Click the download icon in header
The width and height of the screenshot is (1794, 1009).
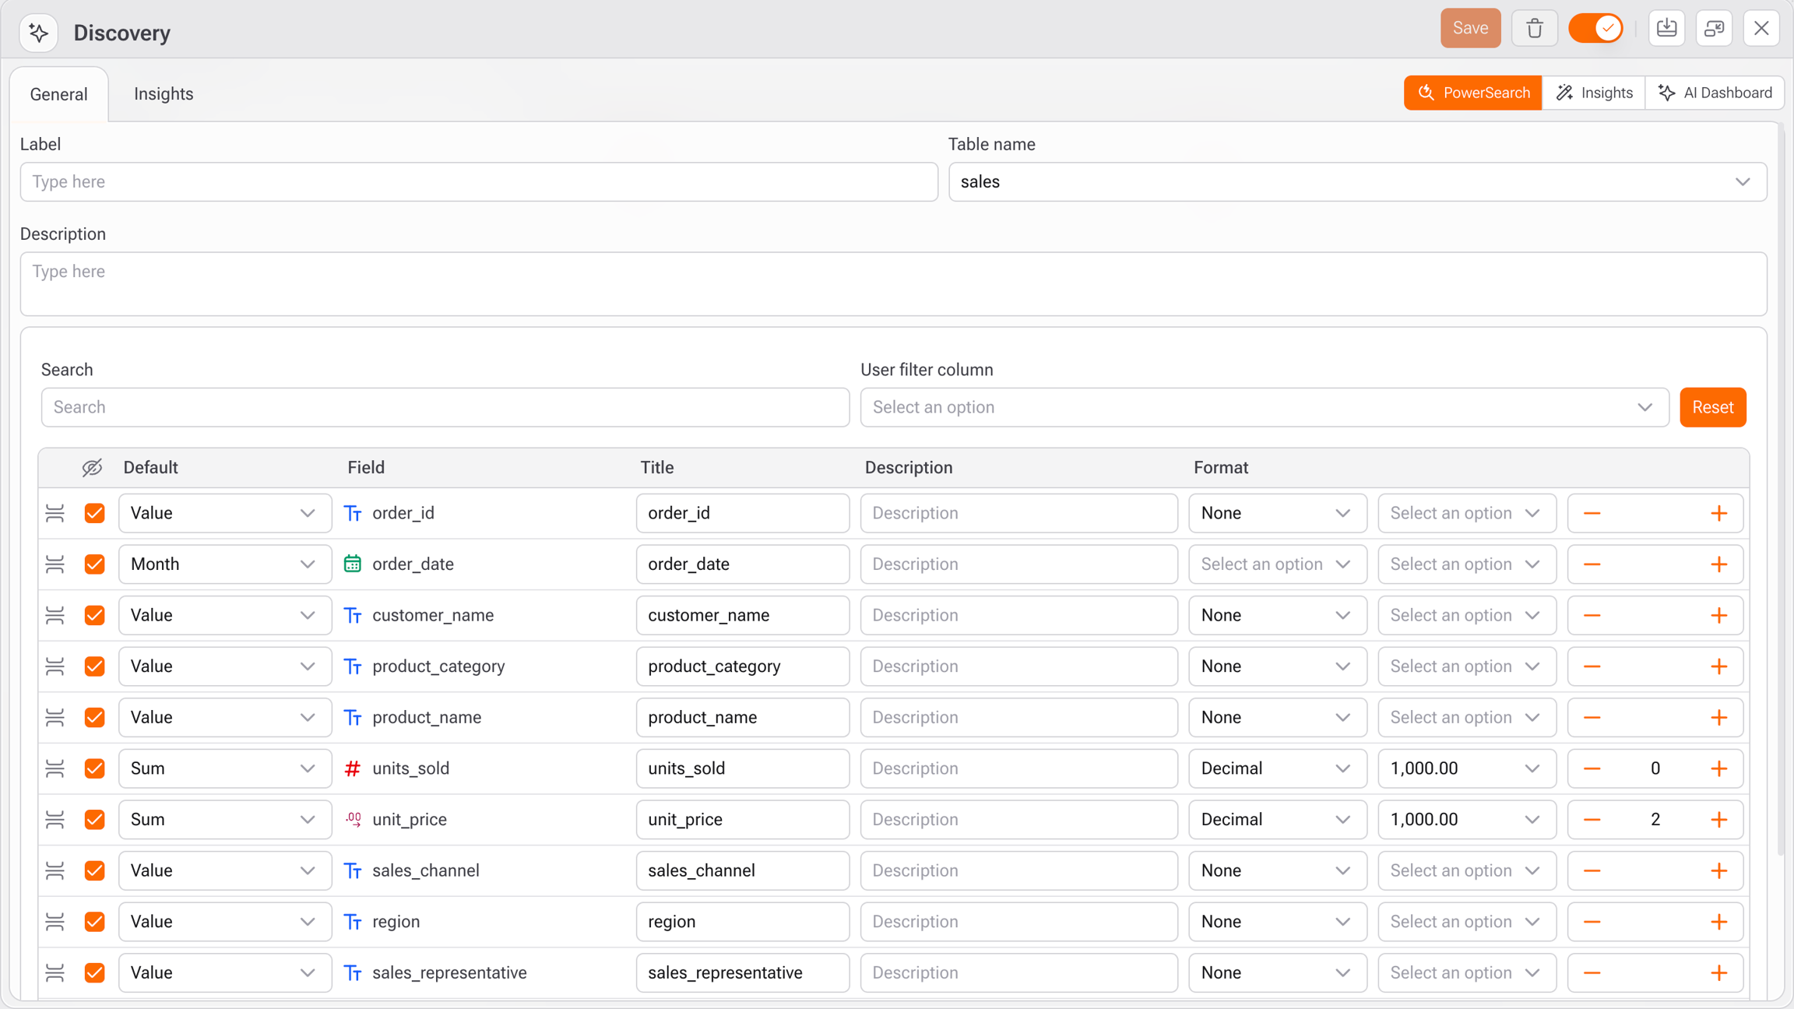[1666, 29]
